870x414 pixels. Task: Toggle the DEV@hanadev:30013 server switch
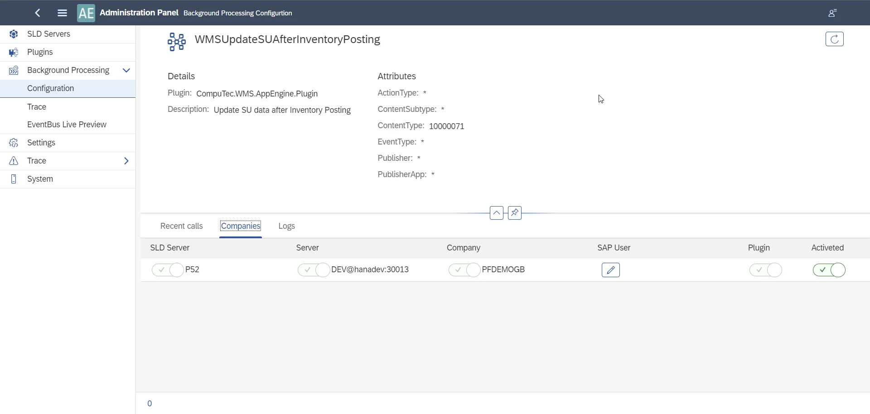[x=314, y=270]
